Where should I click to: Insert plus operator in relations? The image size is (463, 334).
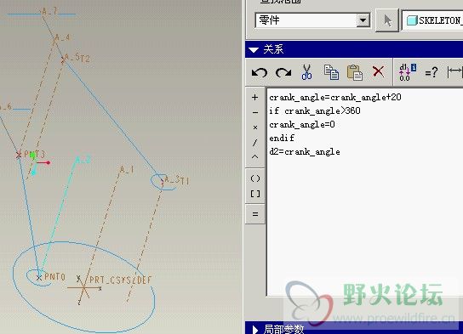[x=255, y=97]
